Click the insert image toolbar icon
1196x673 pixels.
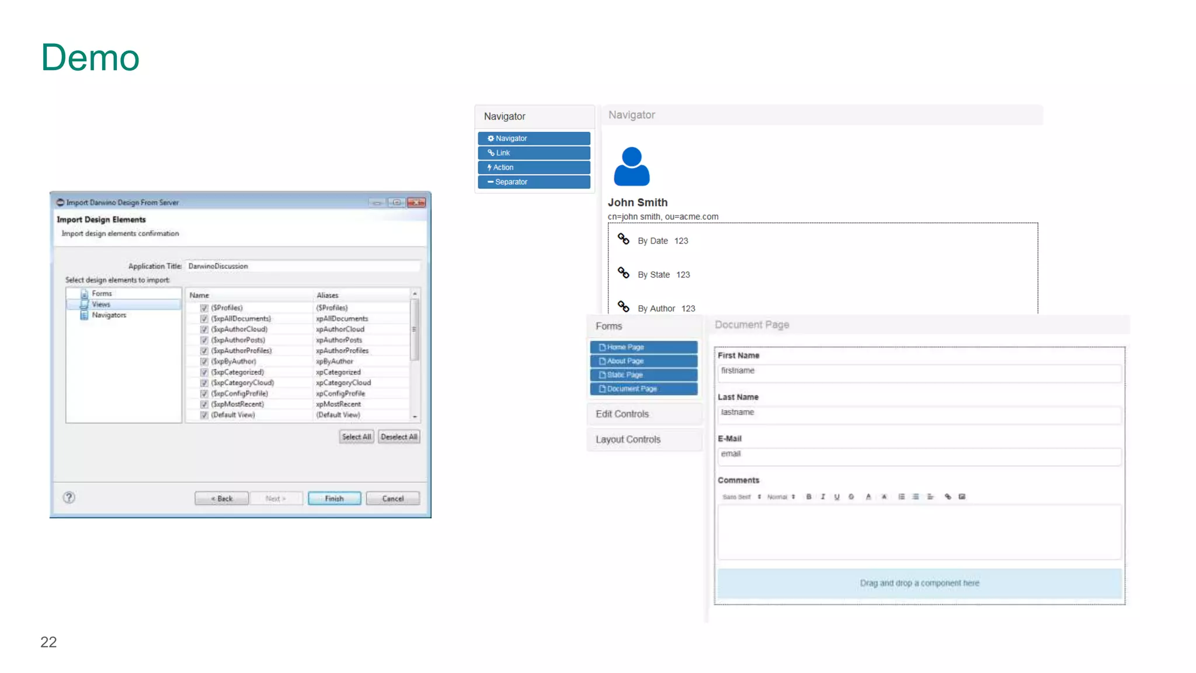point(962,497)
